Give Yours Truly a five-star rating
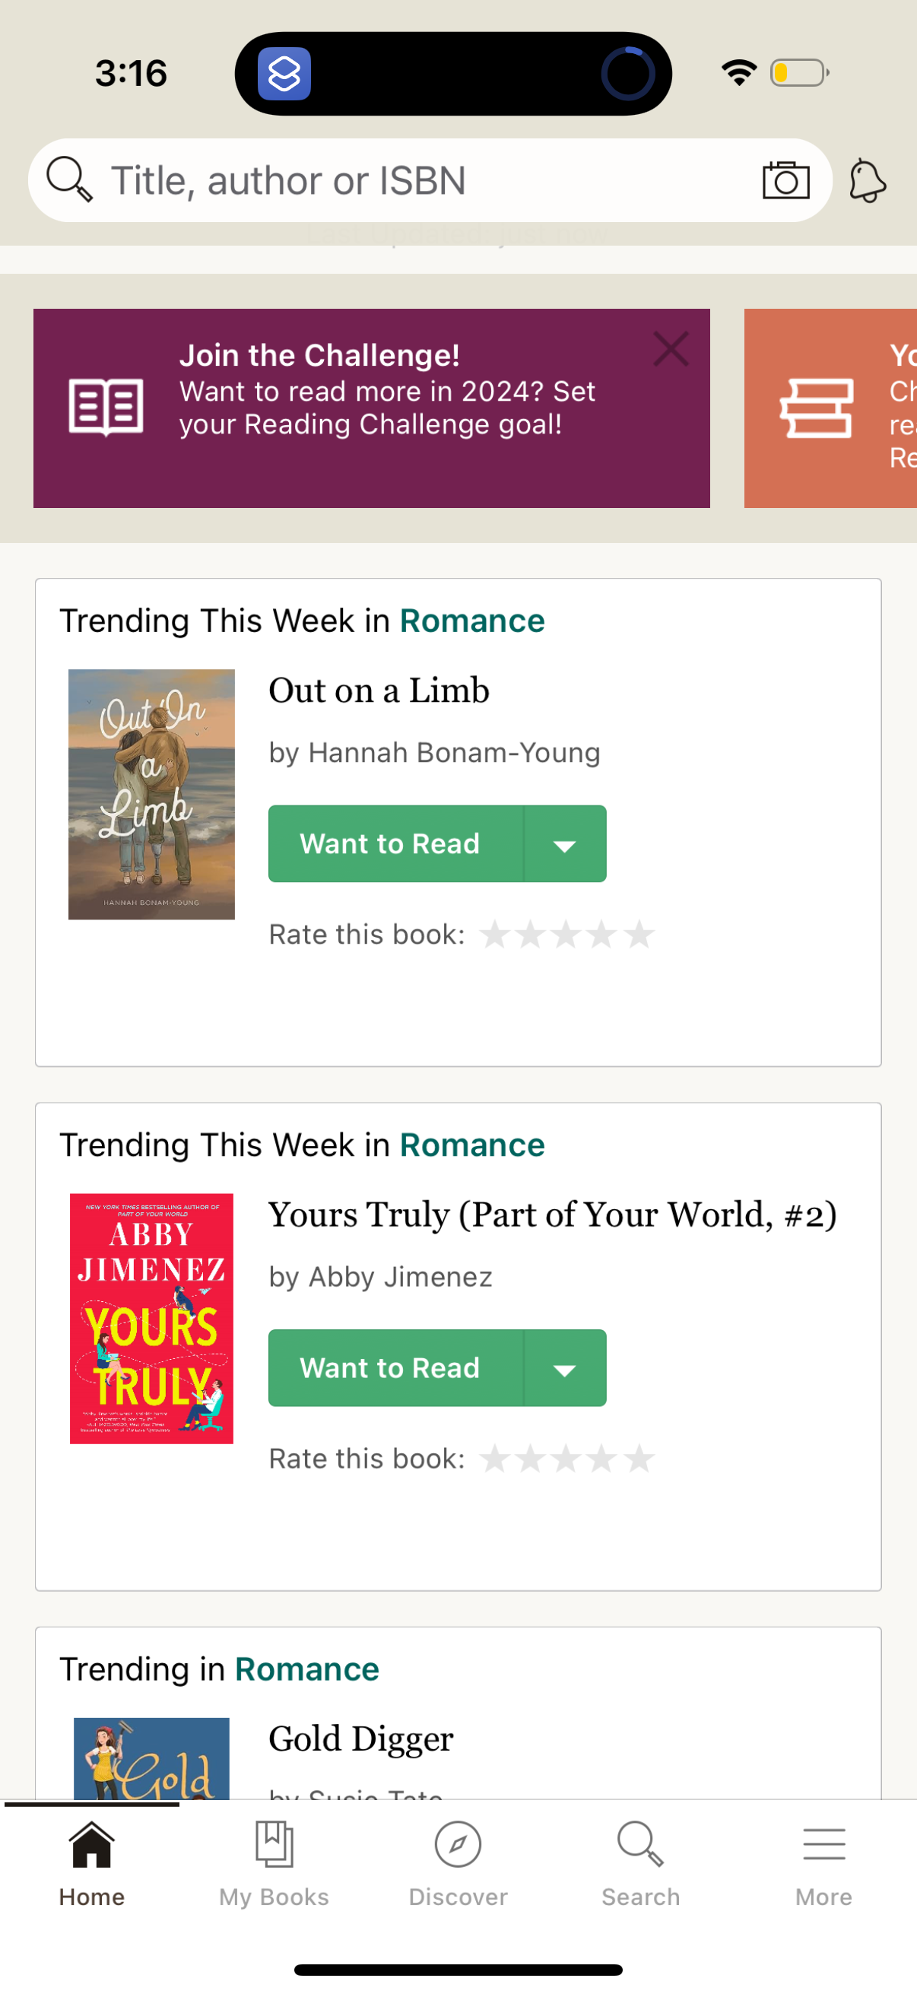 tap(639, 1459)
